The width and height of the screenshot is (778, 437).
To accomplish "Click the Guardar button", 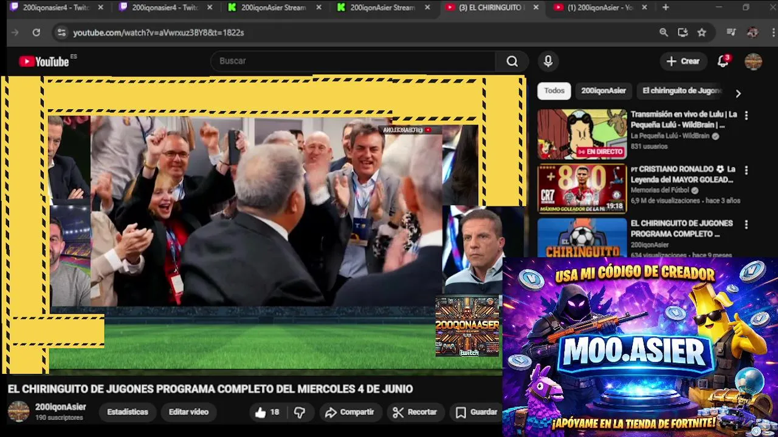I will (x=477, y=412).
